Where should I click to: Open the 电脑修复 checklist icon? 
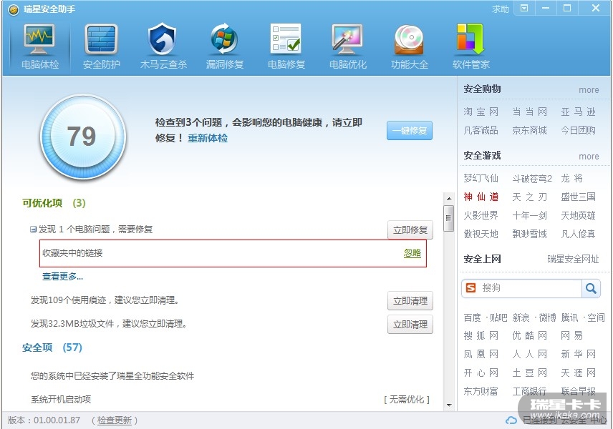[x=286, y=39]
